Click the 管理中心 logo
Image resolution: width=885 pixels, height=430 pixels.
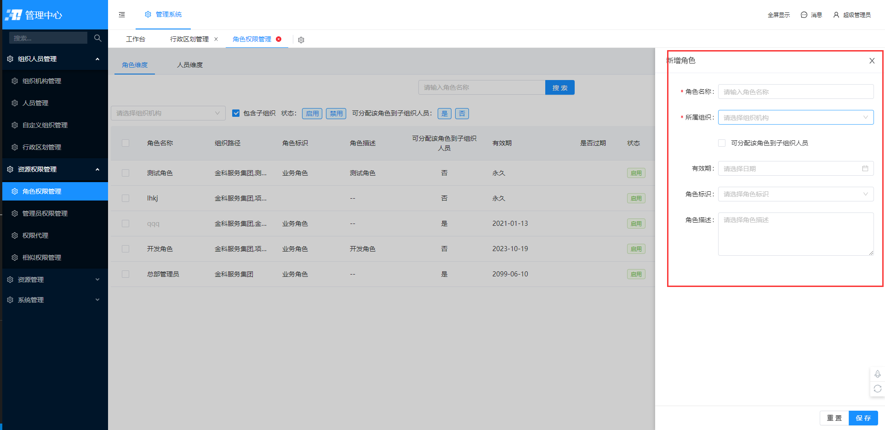(x=33, y=15)
